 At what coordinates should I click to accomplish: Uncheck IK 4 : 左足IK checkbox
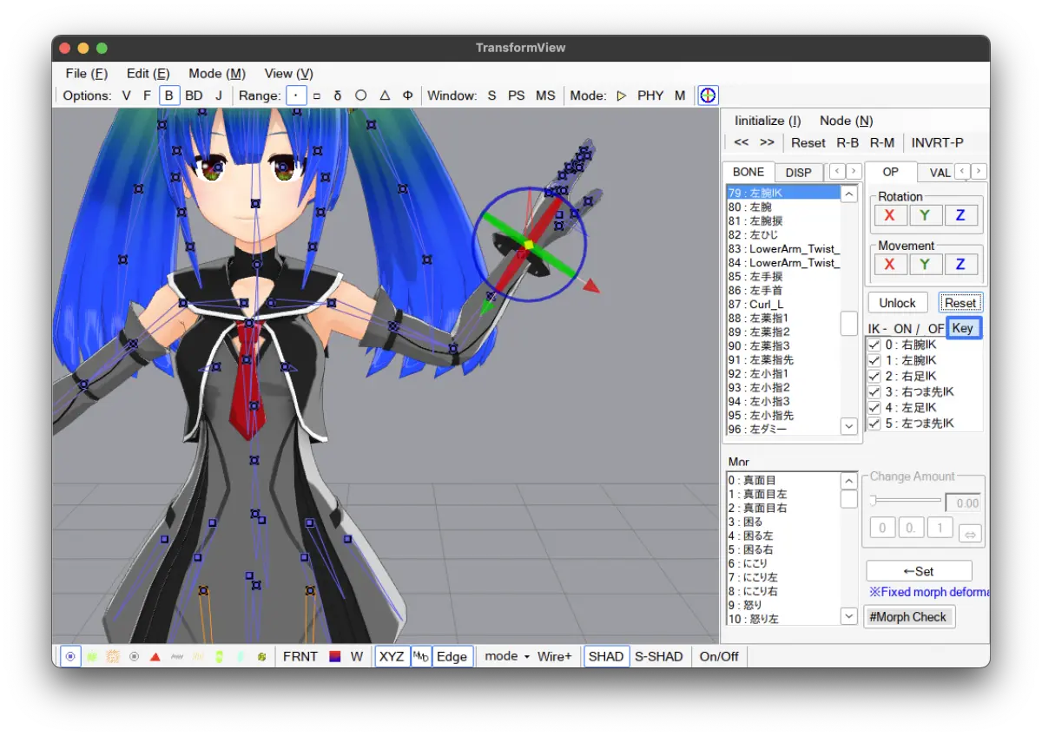click(x=875, y=407)
